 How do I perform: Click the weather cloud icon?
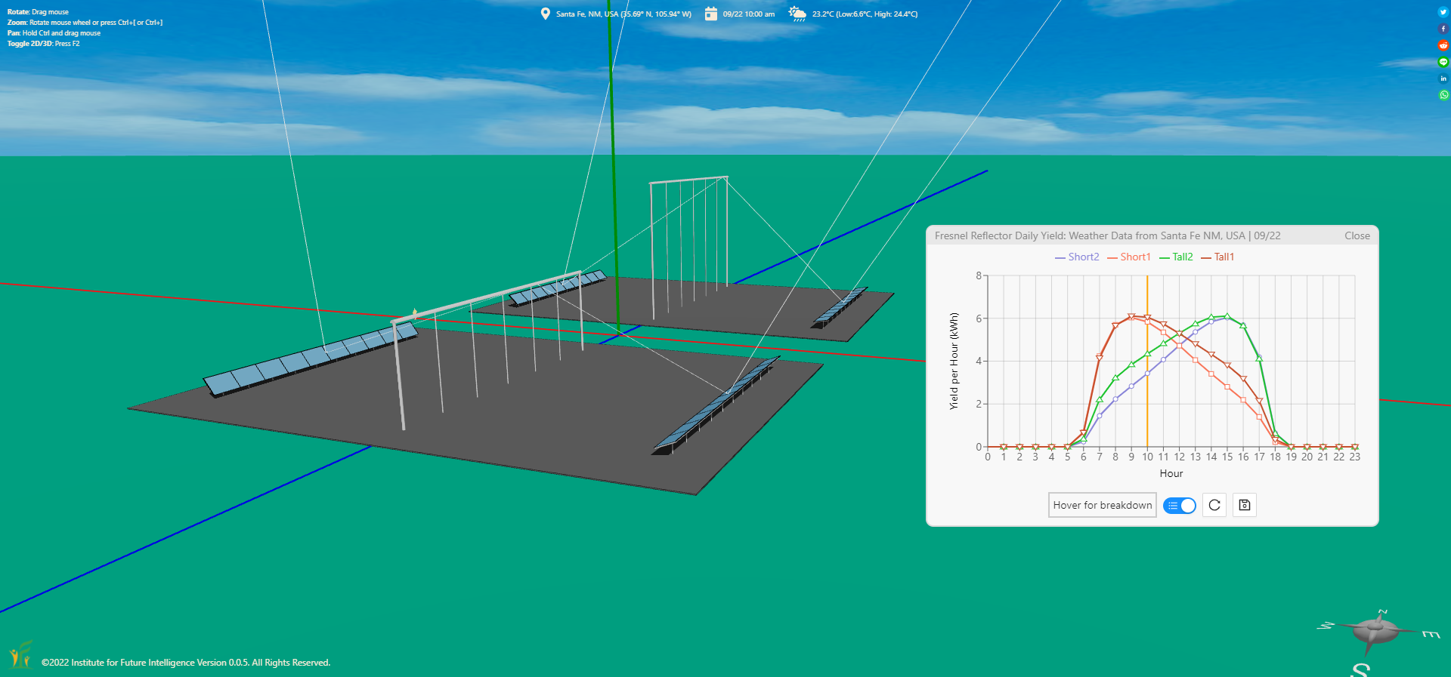click(797, 14)
